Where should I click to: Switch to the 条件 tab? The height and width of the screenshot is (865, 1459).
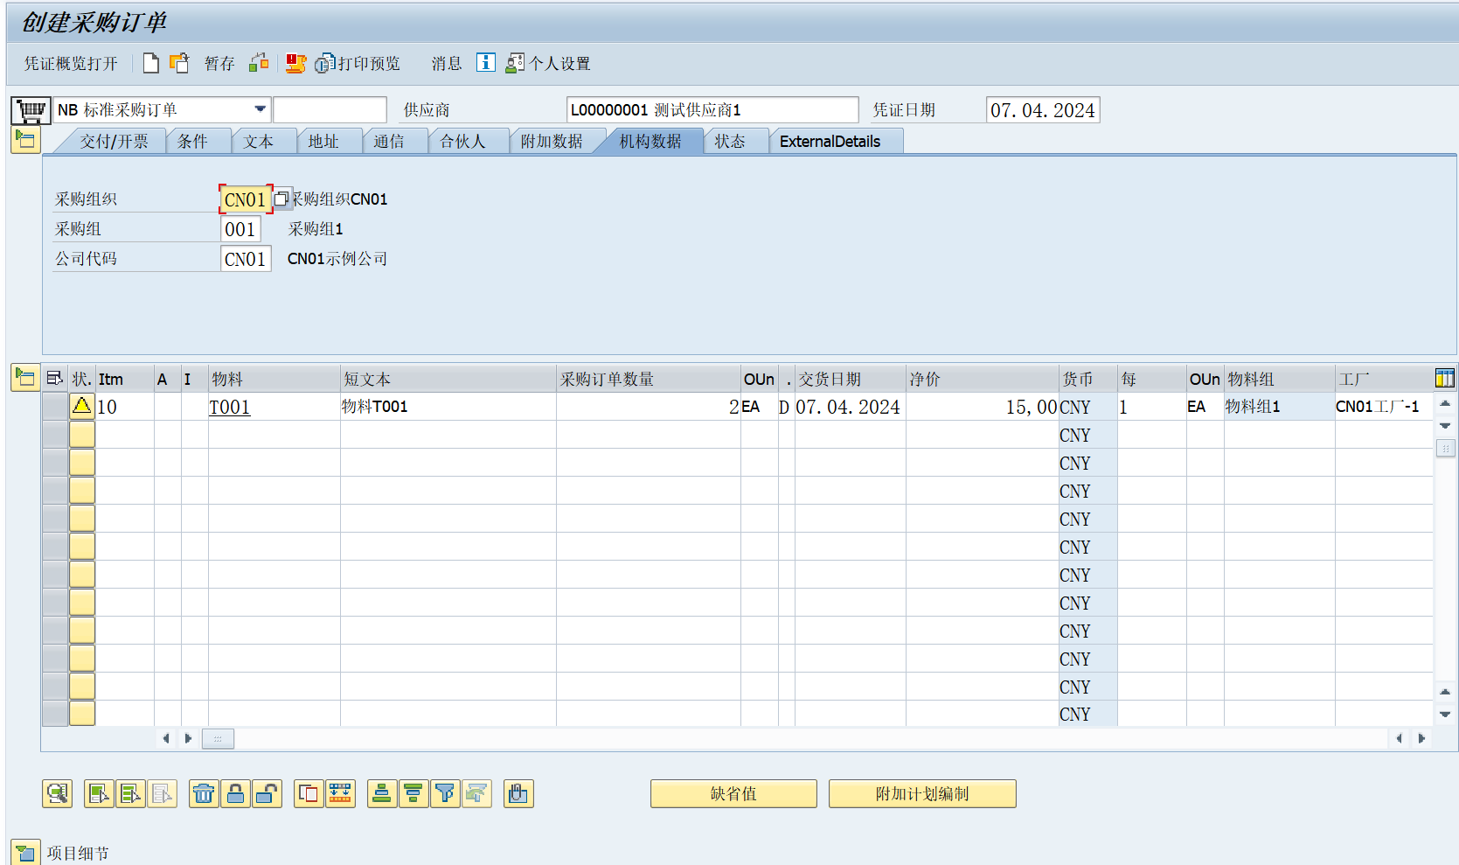[x=192, y=142]
